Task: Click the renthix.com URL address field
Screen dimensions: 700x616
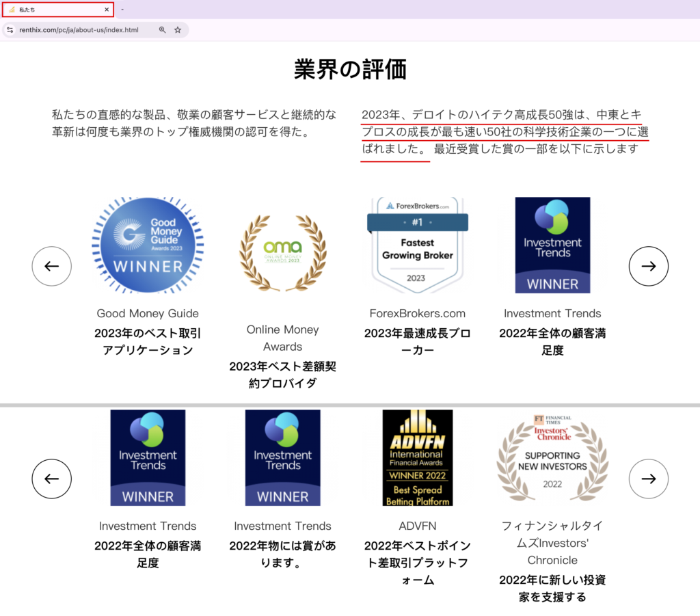Action: tap(79, 30)
